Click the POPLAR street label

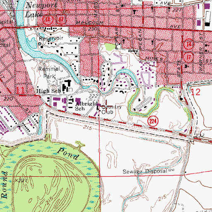click(x=117, y=38)
